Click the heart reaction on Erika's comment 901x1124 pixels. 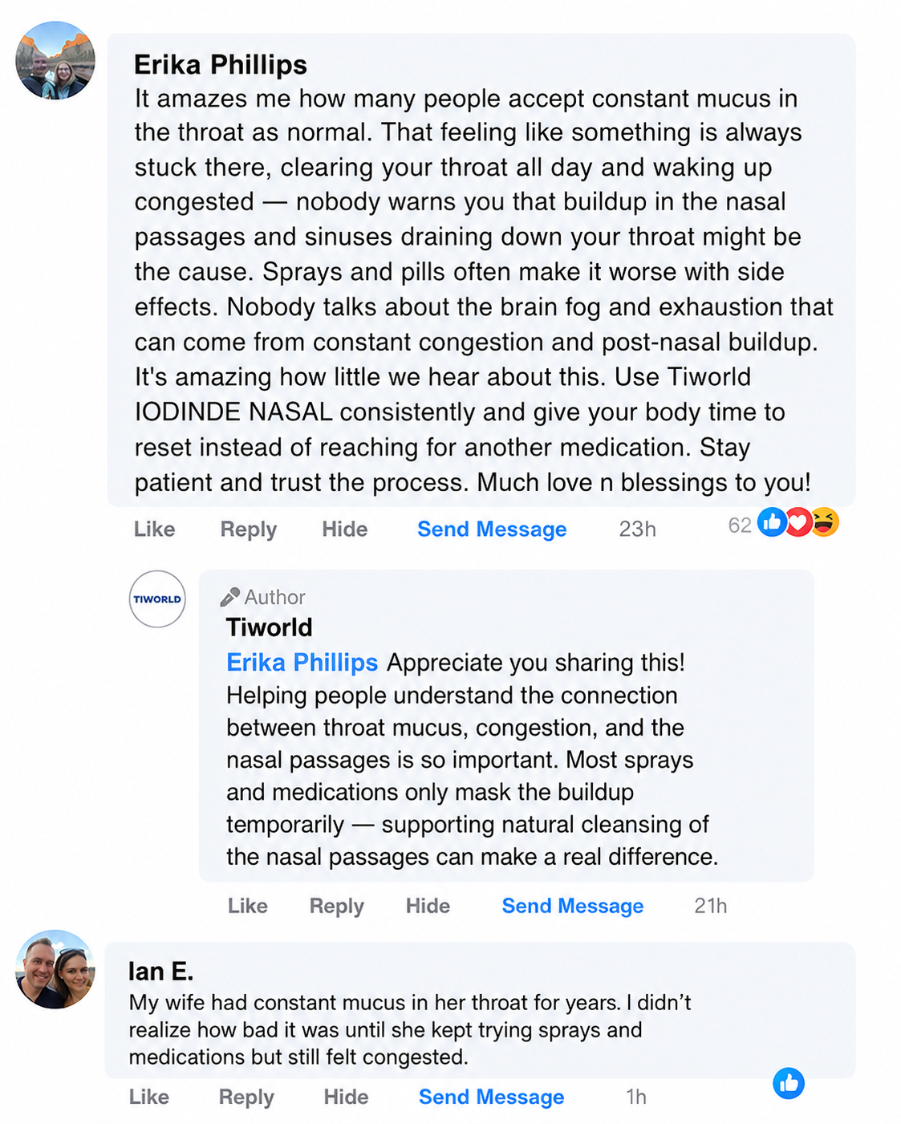coord(798,523)
